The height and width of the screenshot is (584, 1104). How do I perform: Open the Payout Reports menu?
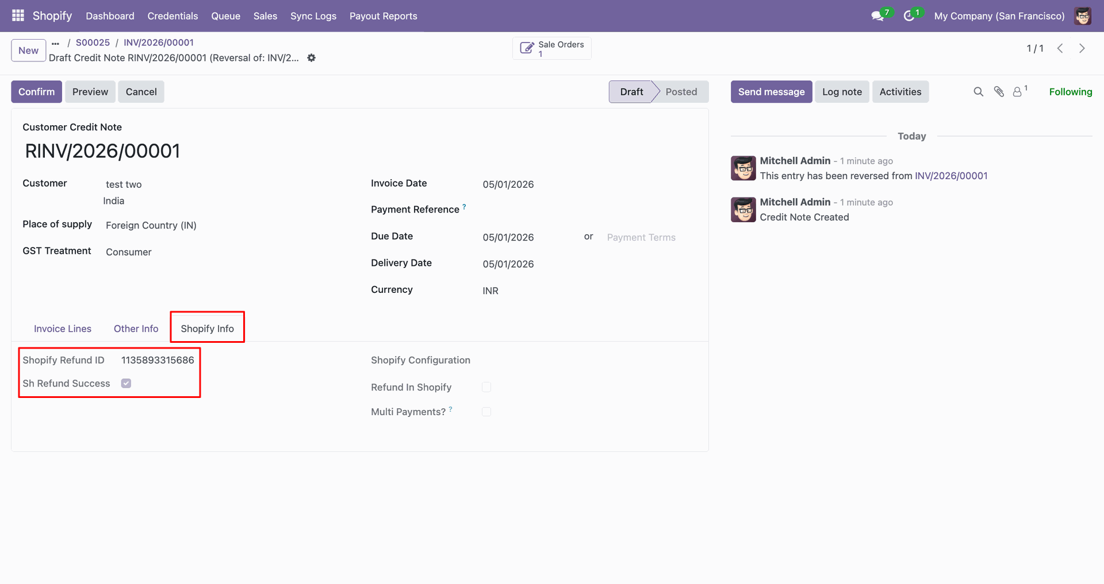pyautogui.click(x=384, y=16)
